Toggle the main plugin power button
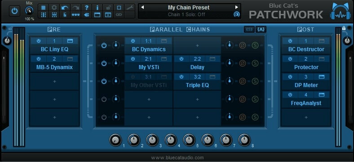354x162 pixels. pos(14,11)
